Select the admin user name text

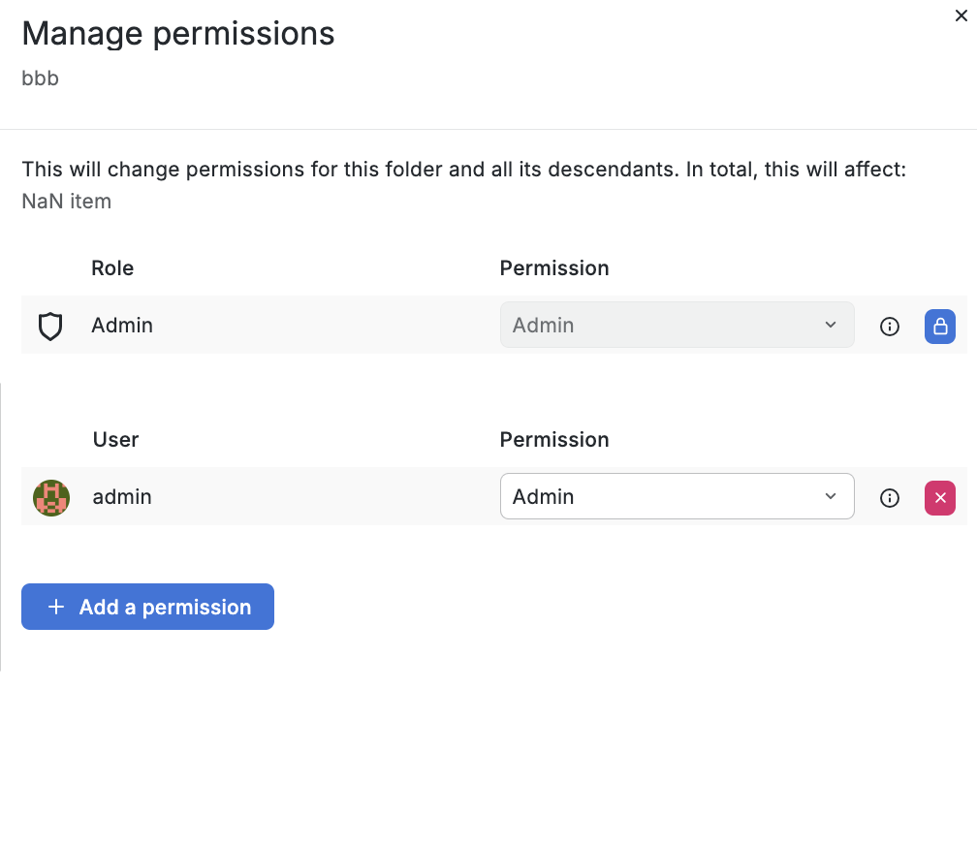point(122,497)
